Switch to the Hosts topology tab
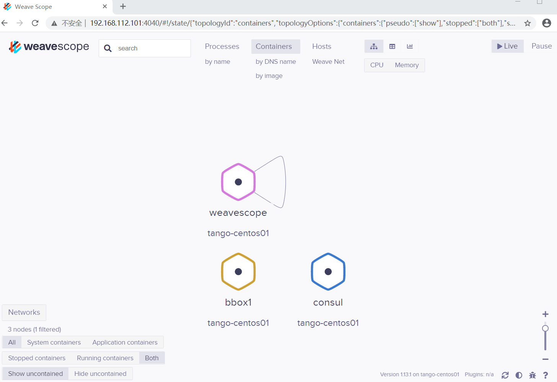The image size is (557, 382). [x=321, y=46]
